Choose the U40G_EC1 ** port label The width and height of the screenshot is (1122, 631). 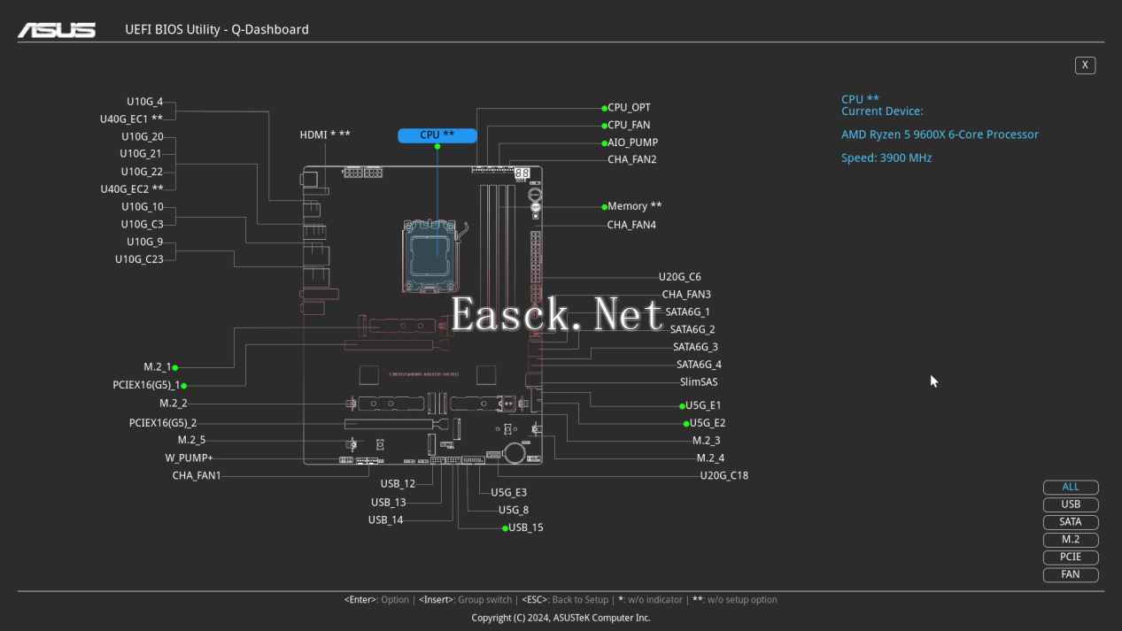pos(131,119)
